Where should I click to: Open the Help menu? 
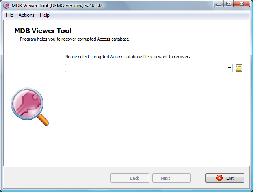(x=45, y=15)
